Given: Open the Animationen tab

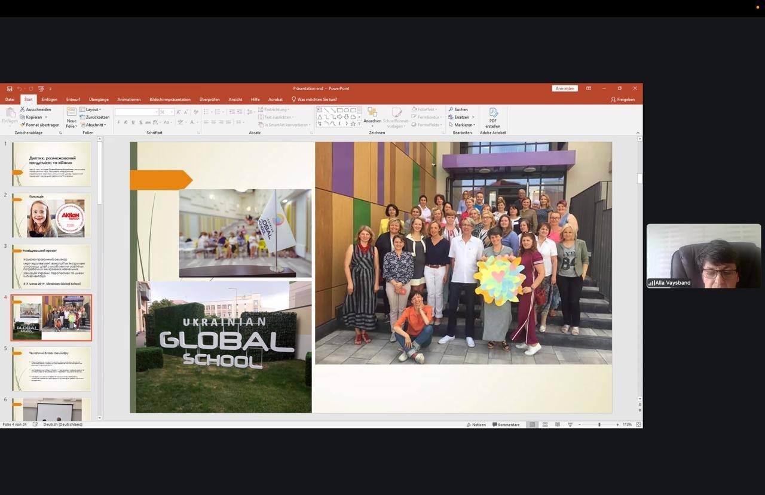Looking at the screenshot, I should click(129, 100).
